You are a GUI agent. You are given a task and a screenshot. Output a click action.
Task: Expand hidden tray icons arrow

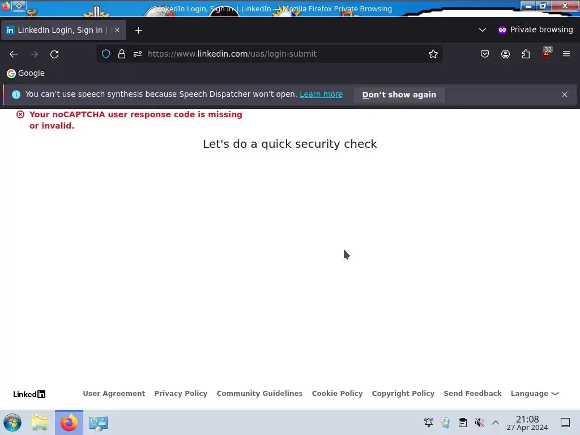[x=496, y=423]
